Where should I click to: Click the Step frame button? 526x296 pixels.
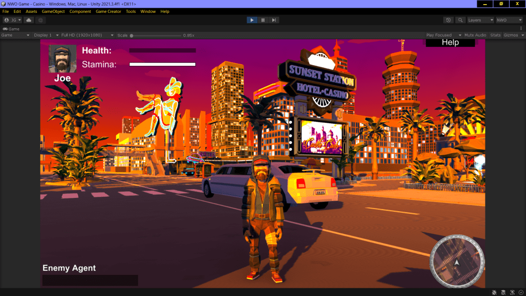coord(274,20)
